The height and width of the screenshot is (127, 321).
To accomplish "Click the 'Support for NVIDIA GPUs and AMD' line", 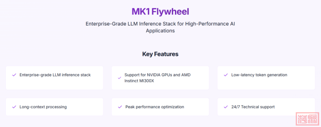I will pyautogui.click(x=157, y=75).
